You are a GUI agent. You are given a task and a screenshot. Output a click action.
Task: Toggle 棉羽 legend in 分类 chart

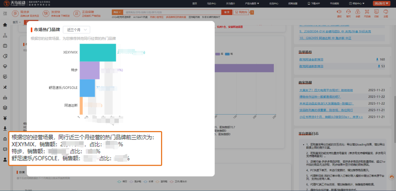(x=122, y=181)
